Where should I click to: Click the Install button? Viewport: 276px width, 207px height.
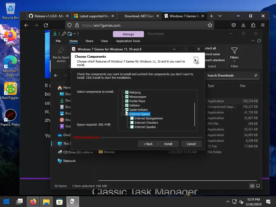point(168,144)
